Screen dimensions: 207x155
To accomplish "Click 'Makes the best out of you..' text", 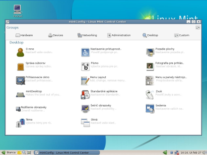I will 43,95.
